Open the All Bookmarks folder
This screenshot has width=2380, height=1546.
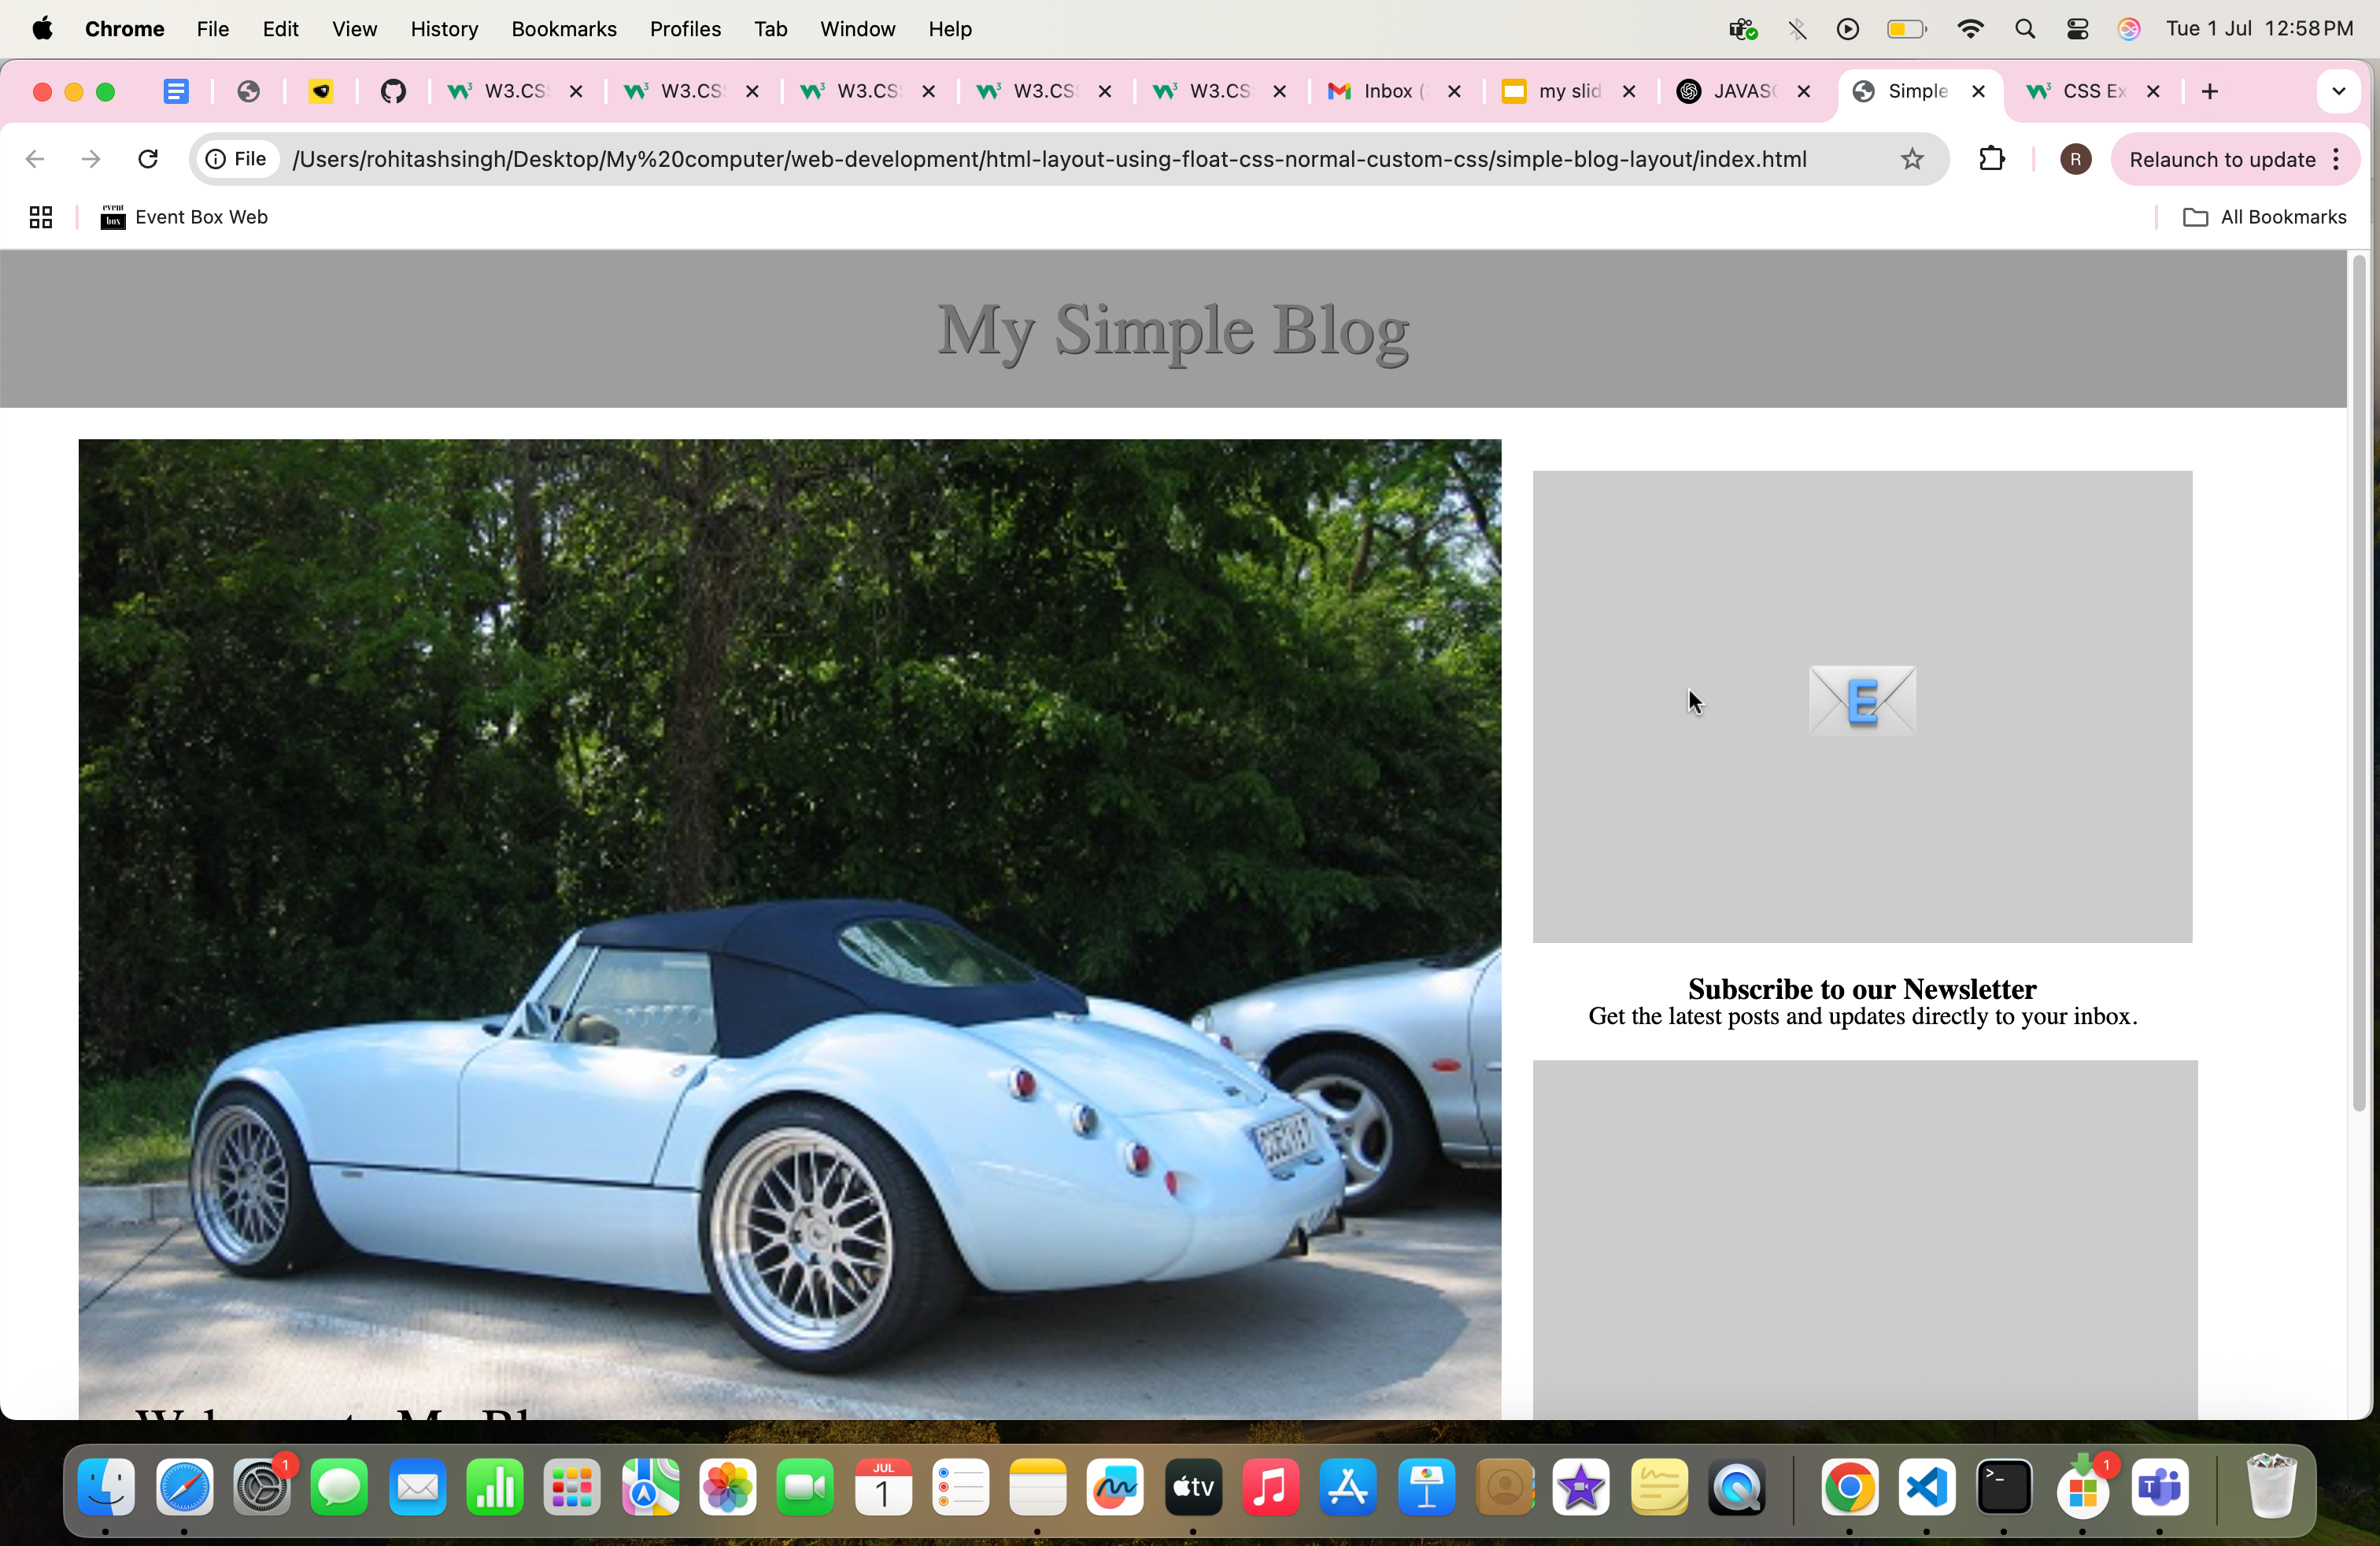(2264, 217)
